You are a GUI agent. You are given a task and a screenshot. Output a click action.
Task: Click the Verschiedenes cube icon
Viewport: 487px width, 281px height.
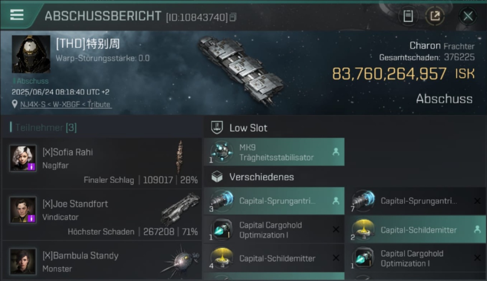point(217,177)
